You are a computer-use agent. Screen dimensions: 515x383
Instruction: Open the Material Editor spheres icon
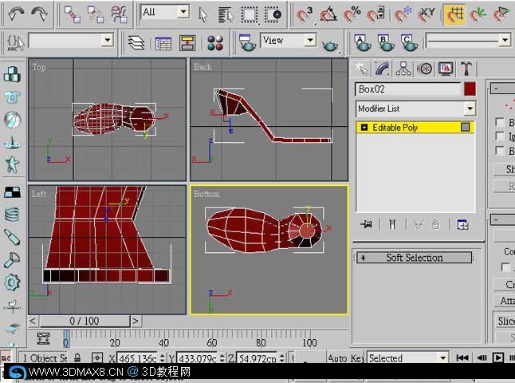(x=215, y=43)
